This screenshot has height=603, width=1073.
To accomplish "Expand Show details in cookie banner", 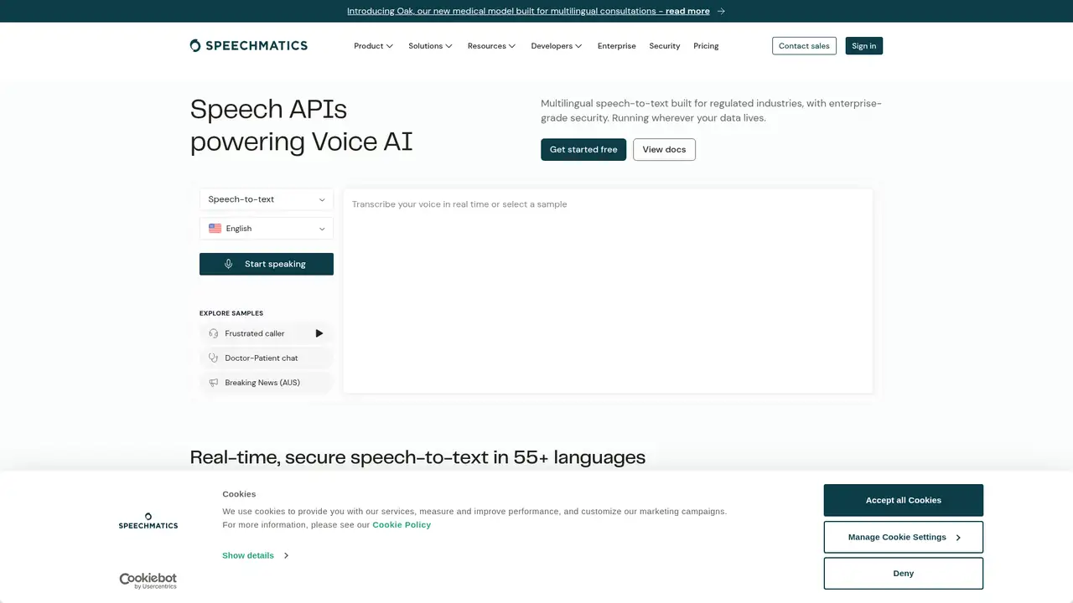I will 255,555.
